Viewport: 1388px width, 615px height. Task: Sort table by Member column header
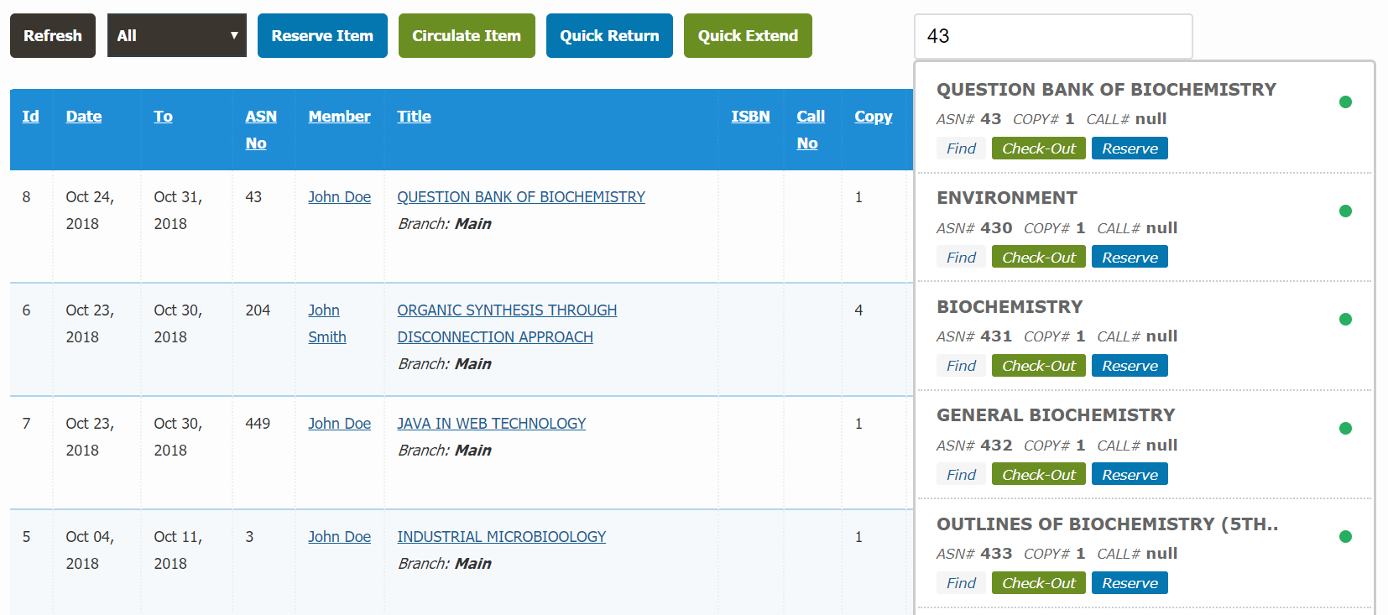pyautogui.click(x=339, y=116)
